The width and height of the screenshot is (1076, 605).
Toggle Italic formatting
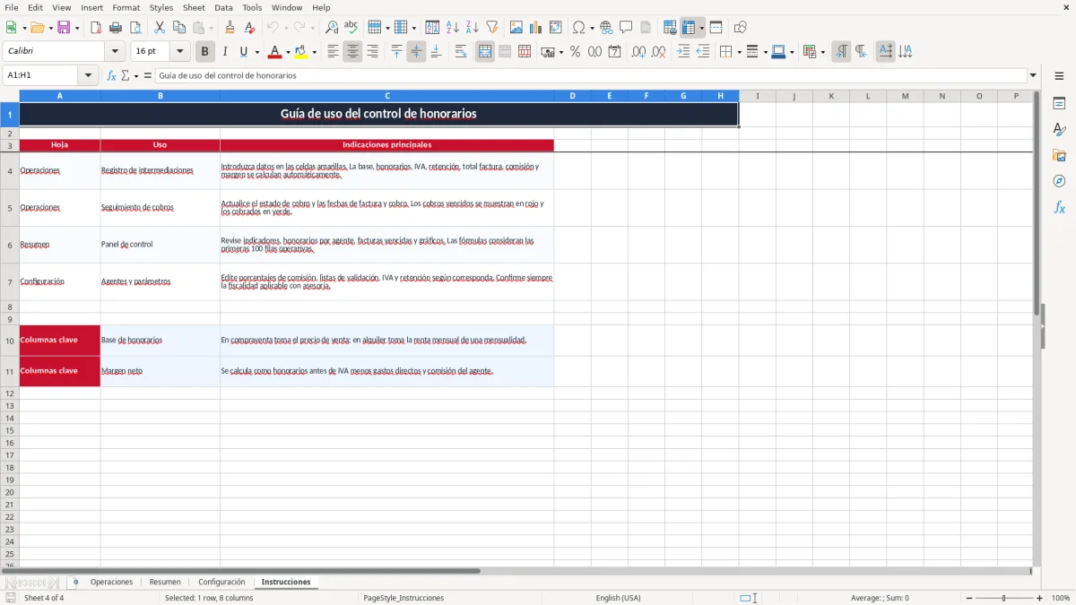pos(225,52)
